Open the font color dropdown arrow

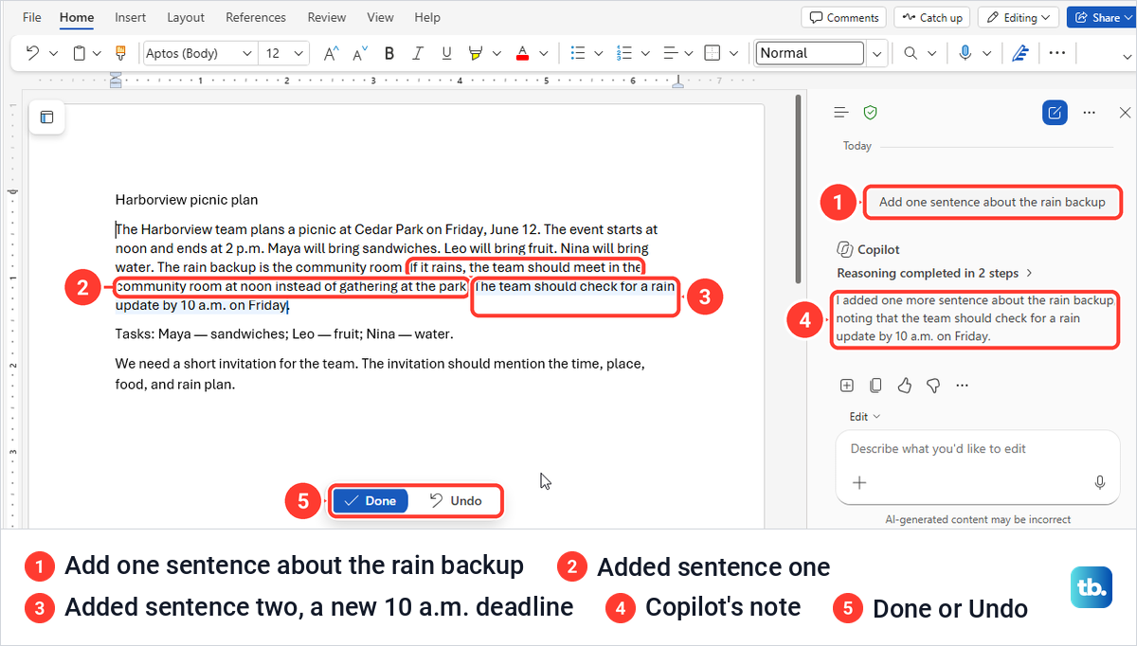[x=543, y=53]
